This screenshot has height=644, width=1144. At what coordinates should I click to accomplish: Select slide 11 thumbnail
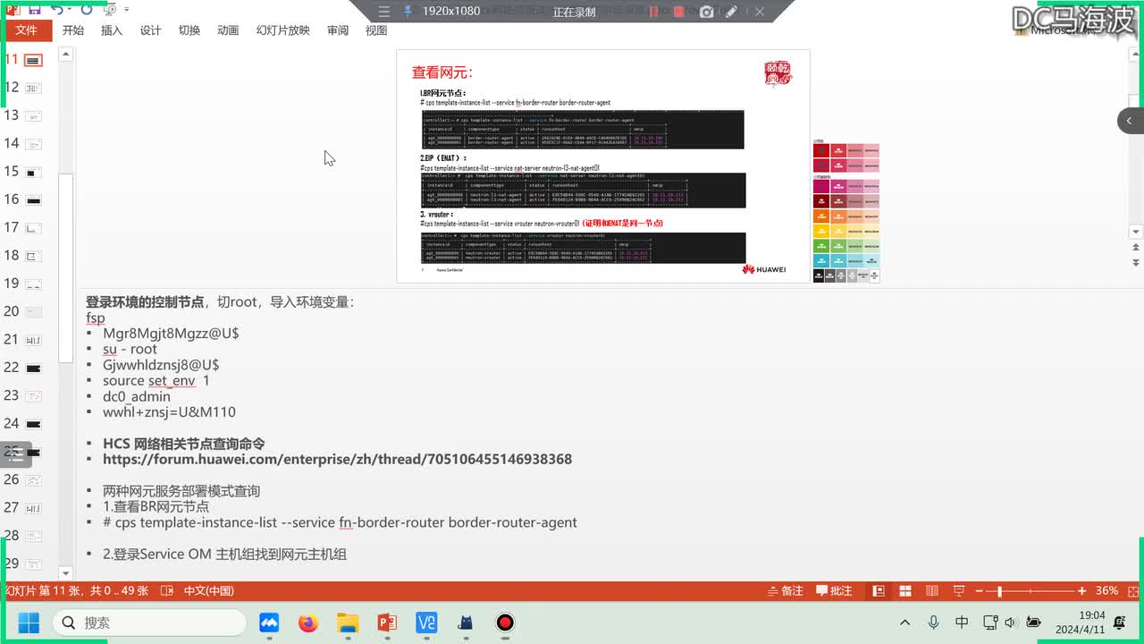coord(33,60)
